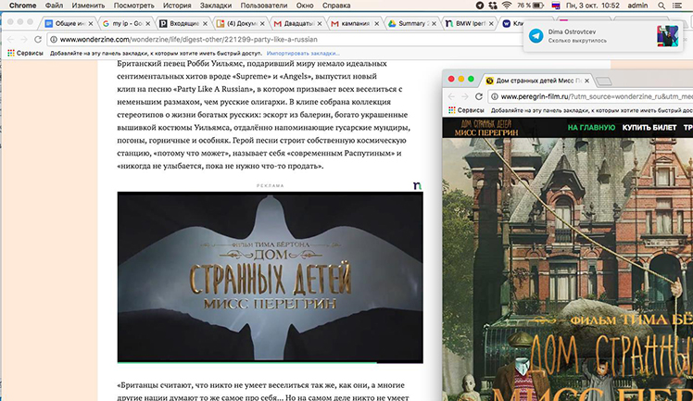
Task: Switch to the my ip Google tab
Action: coord(125,23)
